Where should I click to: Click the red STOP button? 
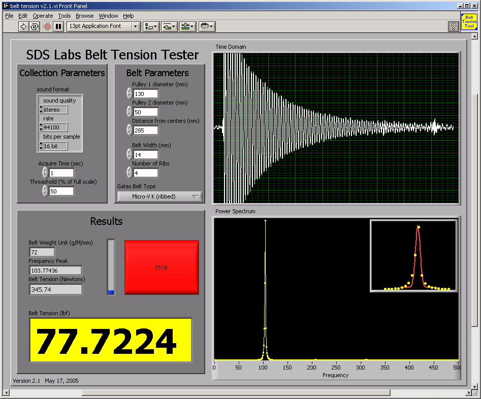[162, 268]
